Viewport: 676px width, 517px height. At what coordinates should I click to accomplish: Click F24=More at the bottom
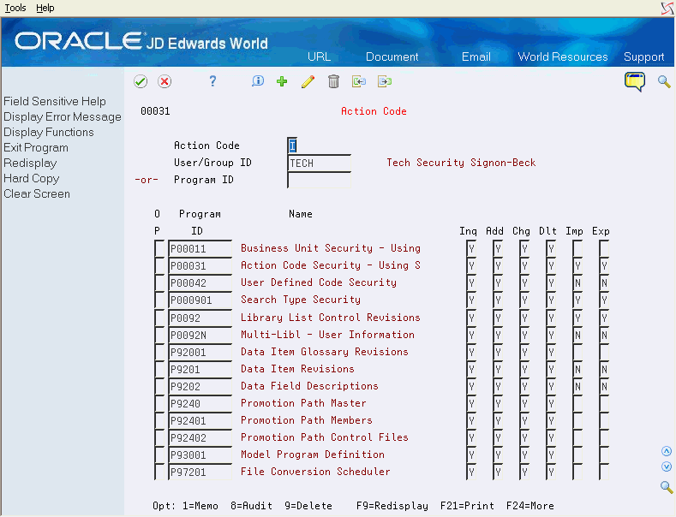pyautogui.click(x=530, y=506)
